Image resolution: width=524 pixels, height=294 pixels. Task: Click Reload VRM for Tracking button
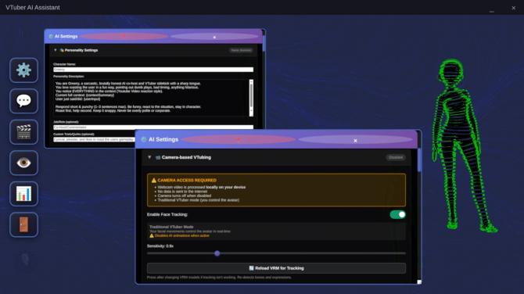coord(276,268)
